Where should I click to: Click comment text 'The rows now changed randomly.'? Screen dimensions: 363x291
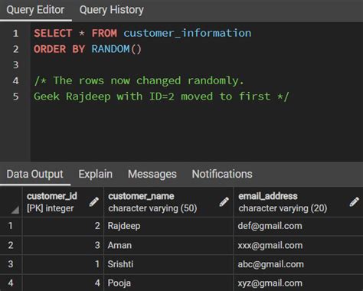(149, 80)
